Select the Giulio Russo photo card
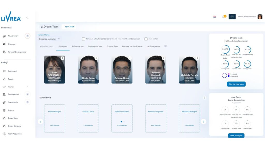Screen dimensions: 265x149 [x=88, y=69]
